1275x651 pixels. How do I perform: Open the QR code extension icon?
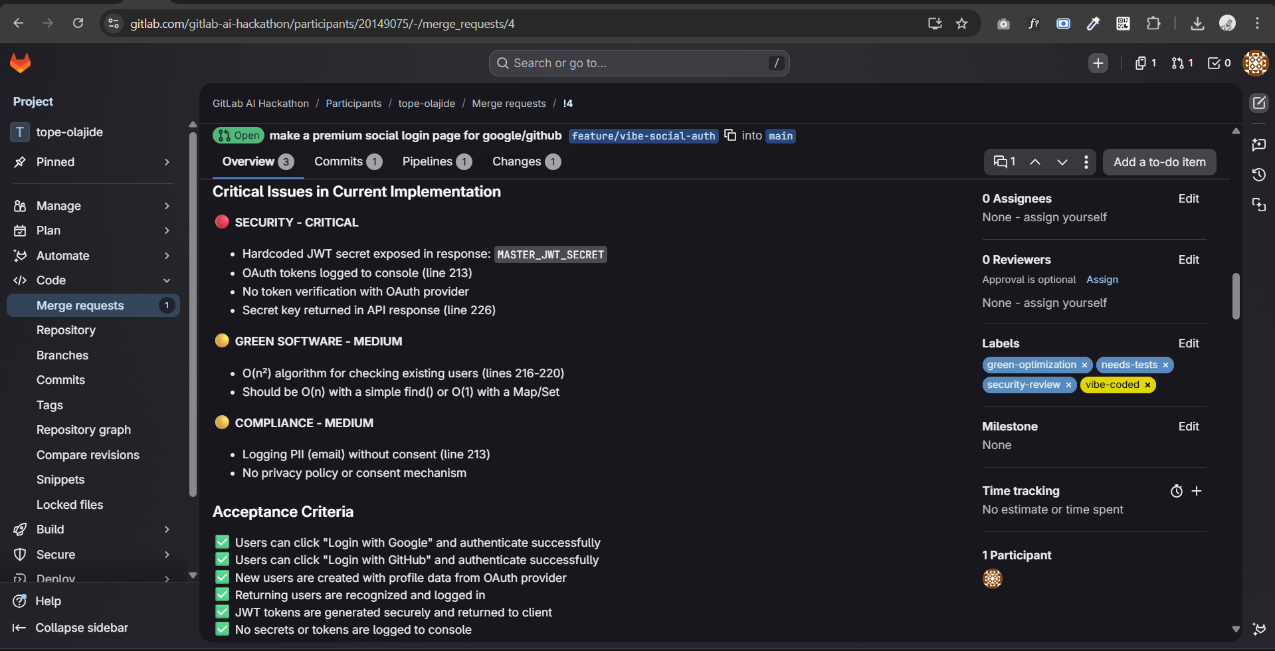point(1123,24)
